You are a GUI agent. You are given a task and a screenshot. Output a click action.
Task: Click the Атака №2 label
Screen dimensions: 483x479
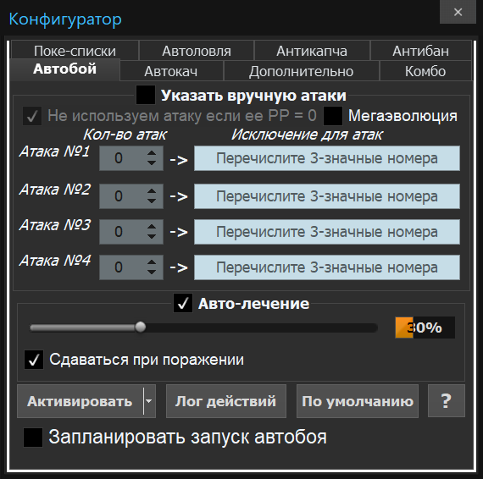[x=55, y=190]
